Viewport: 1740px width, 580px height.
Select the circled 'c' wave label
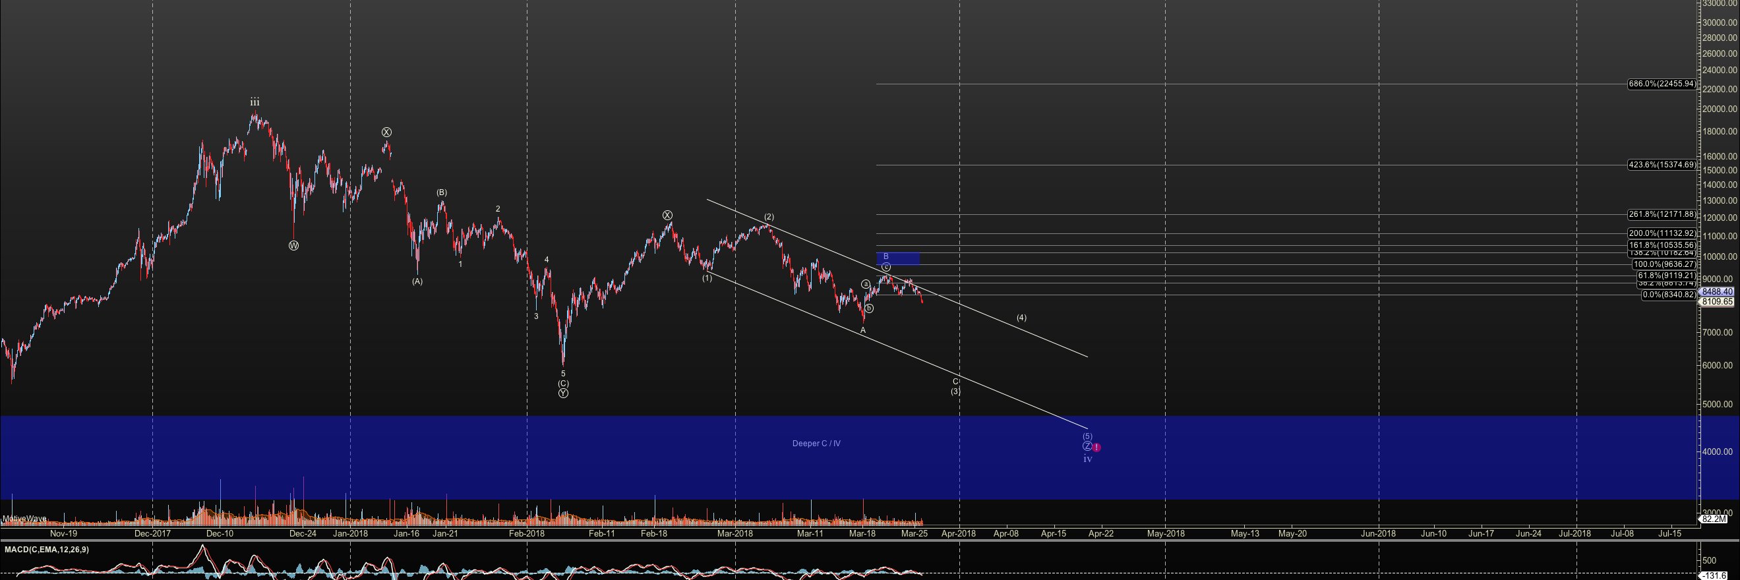885,267
